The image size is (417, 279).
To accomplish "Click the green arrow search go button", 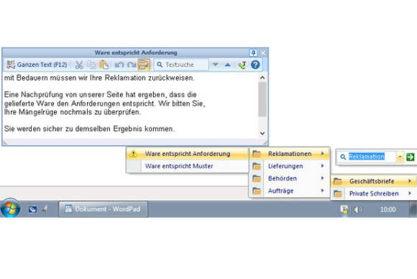I will click(410, 157).
